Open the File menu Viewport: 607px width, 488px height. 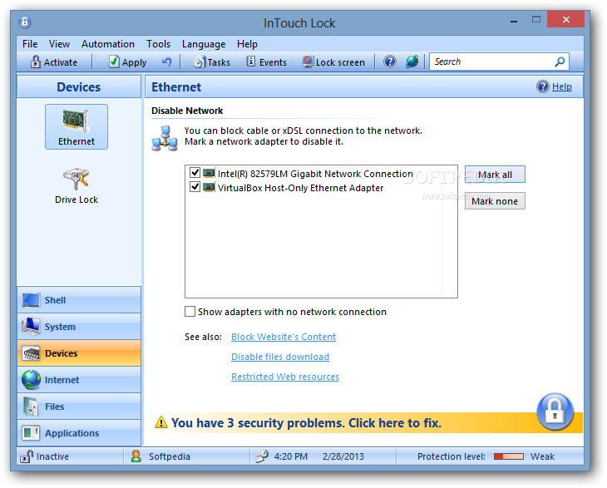30,44
